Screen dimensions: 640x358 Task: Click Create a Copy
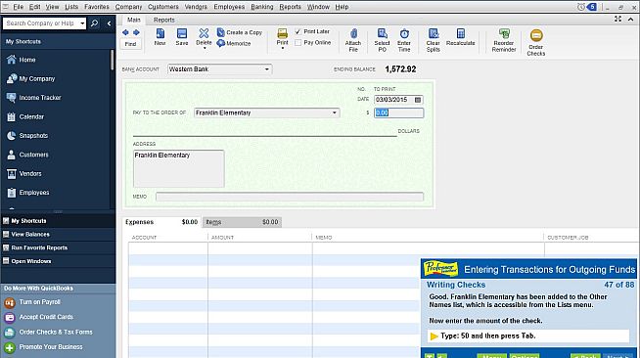240,32
